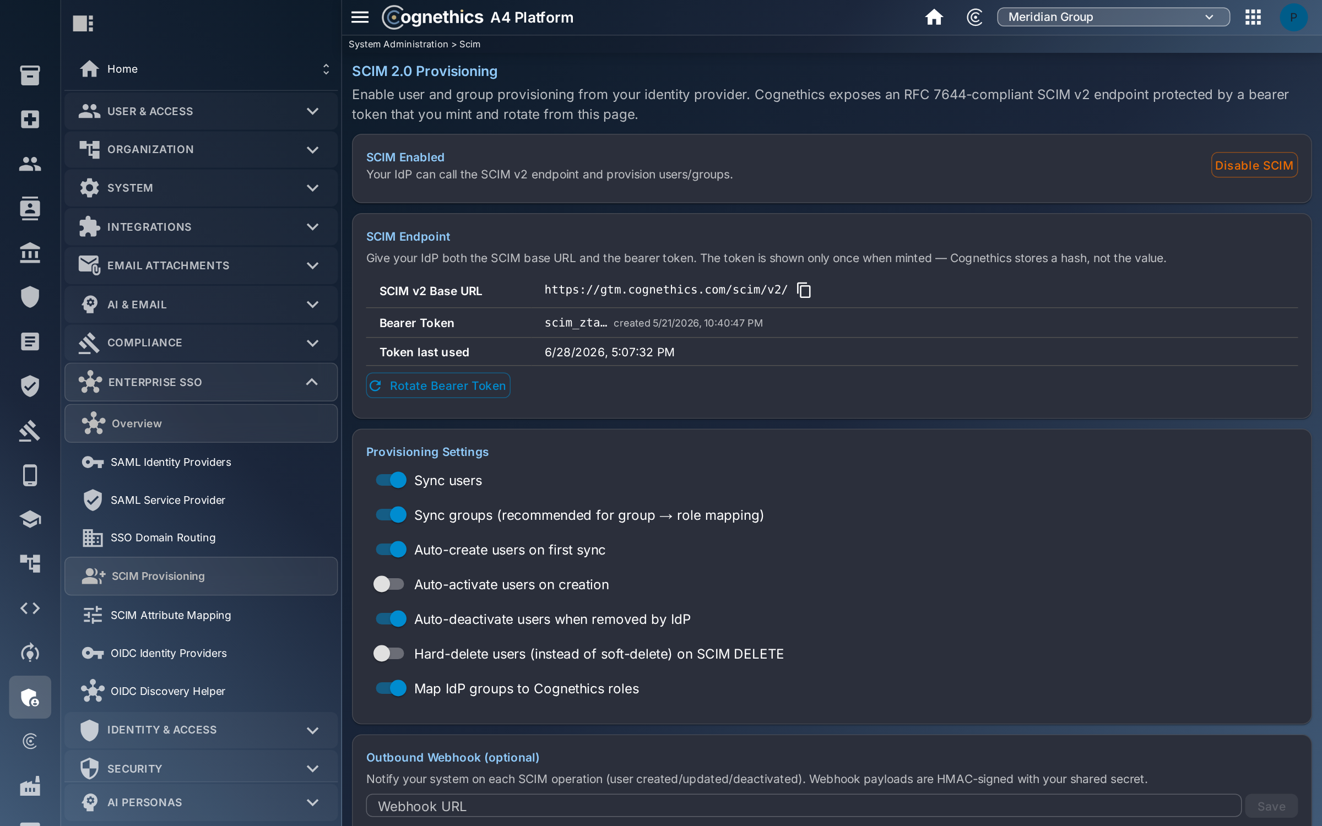Open the contact badge icon in left rail
This screenshot has width=1322, height=826.
coord(30,208)
